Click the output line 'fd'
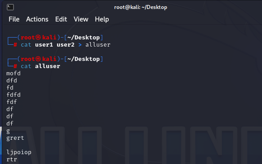Screen dimensions: 262x164 pos(10,88)
